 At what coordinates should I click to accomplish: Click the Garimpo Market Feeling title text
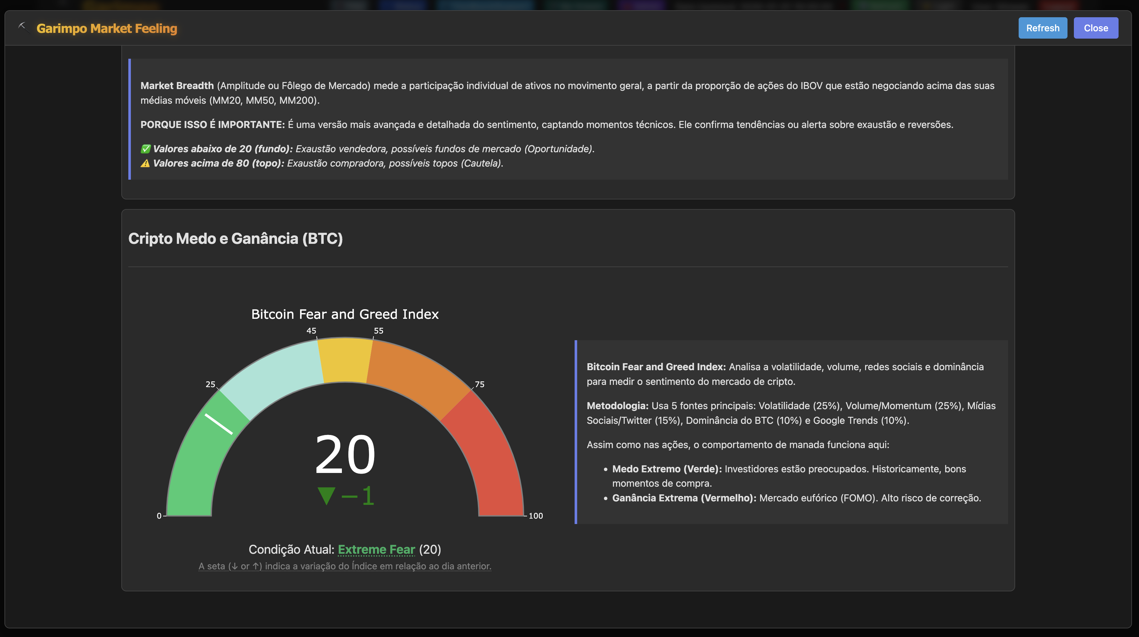point(107,28)
